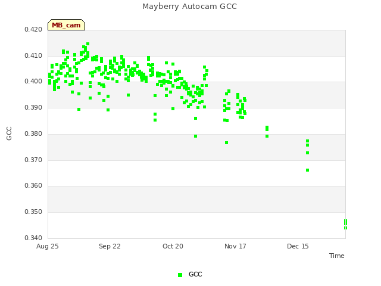
Task: Click the 0.420 y-axis value
Action: 33,29
